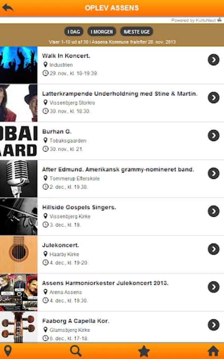This screenshot has height=359, width=224.
Task: Open the microphone thumbnail image
Action: pyautogui.click(x=19, y=179)
